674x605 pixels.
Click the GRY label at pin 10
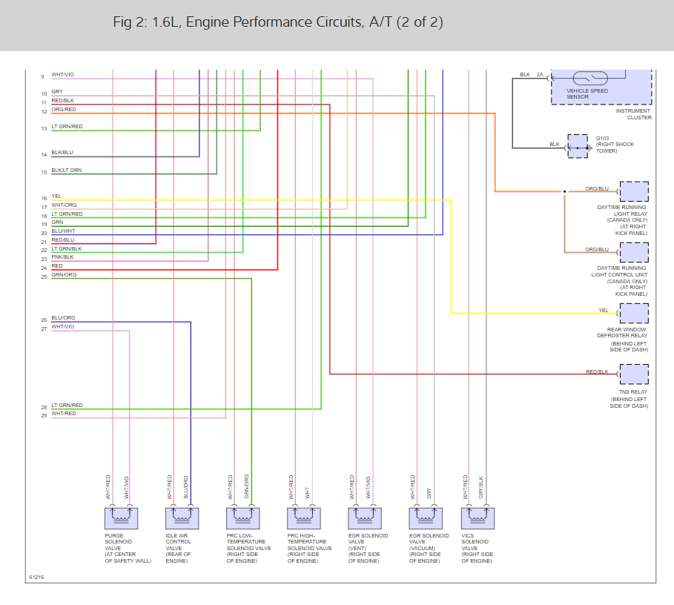57,92
